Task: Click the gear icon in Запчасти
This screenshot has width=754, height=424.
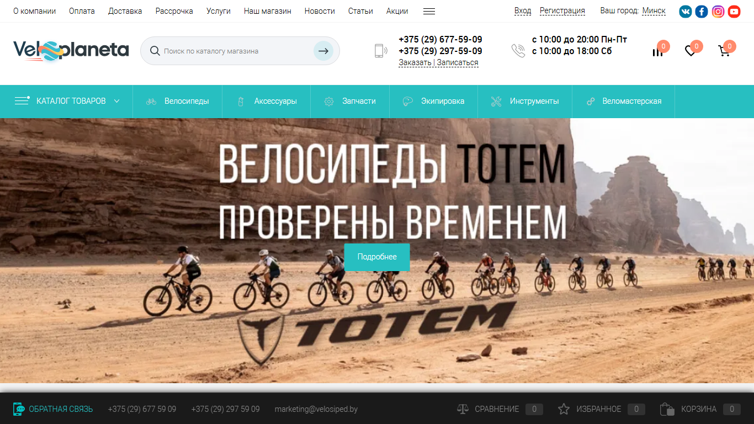Action: tap(329, 102)
